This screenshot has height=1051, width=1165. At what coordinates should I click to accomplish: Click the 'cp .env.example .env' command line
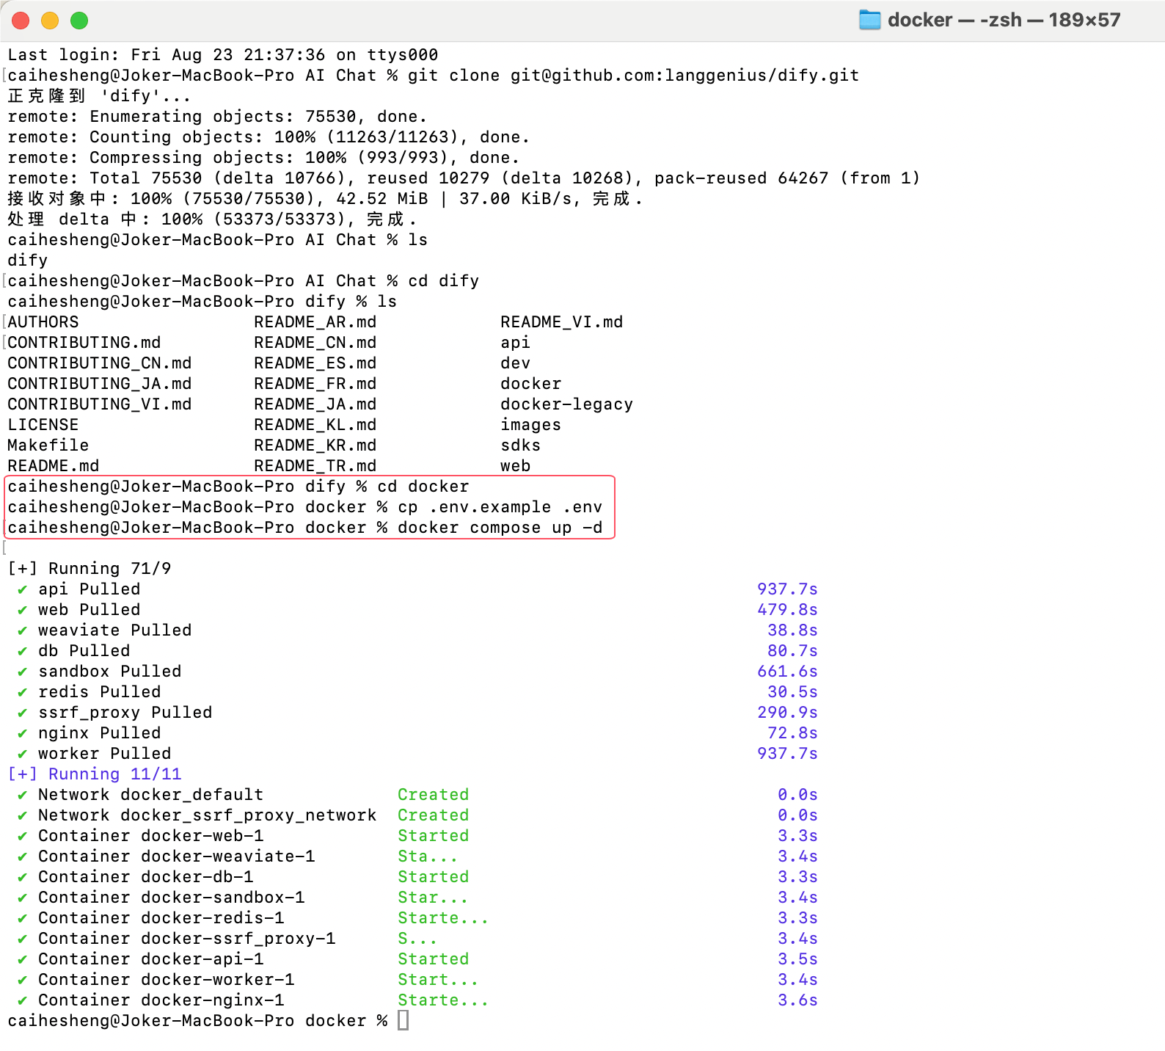pos(500,507)
